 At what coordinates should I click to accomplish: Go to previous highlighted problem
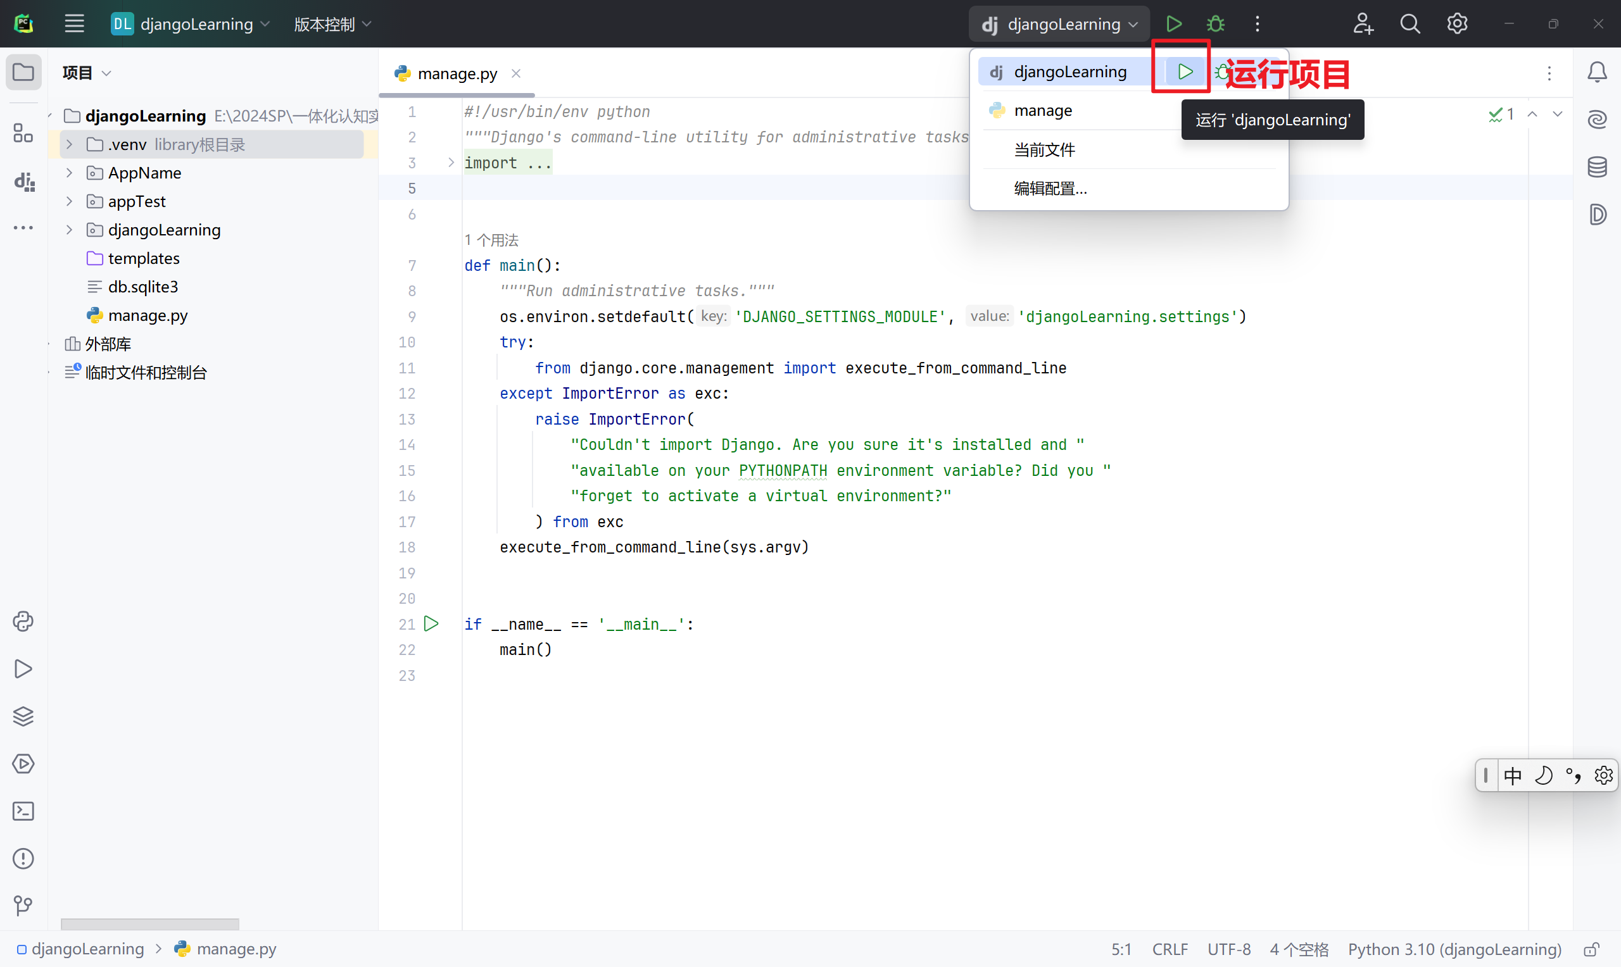(1532, 114)
